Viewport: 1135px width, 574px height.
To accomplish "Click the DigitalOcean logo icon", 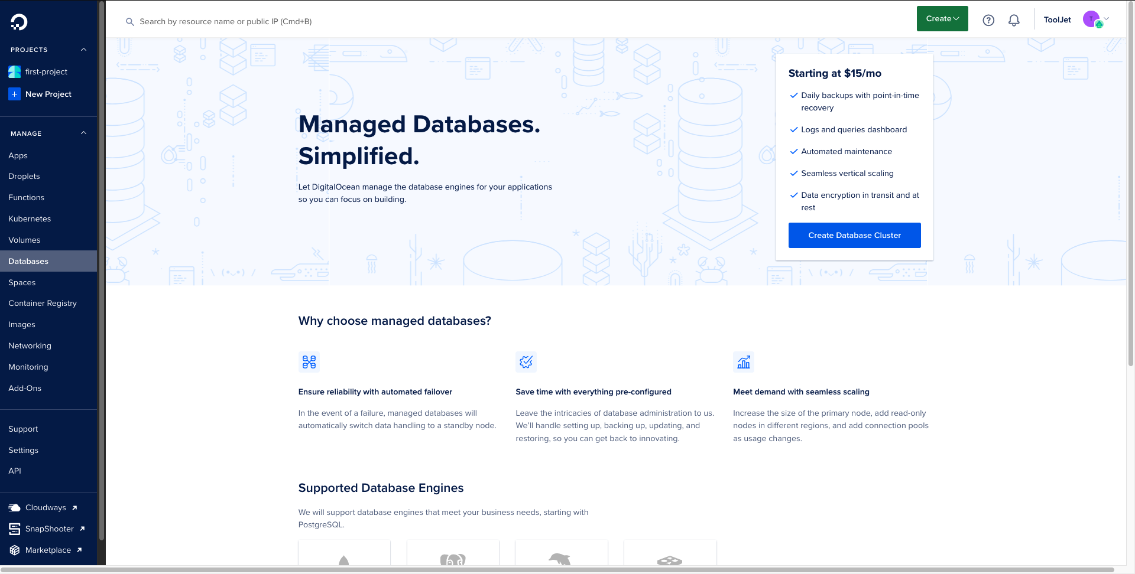I will click(19, 22).
